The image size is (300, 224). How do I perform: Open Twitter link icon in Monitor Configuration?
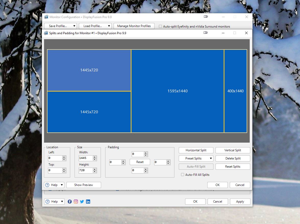coord(82,202)
